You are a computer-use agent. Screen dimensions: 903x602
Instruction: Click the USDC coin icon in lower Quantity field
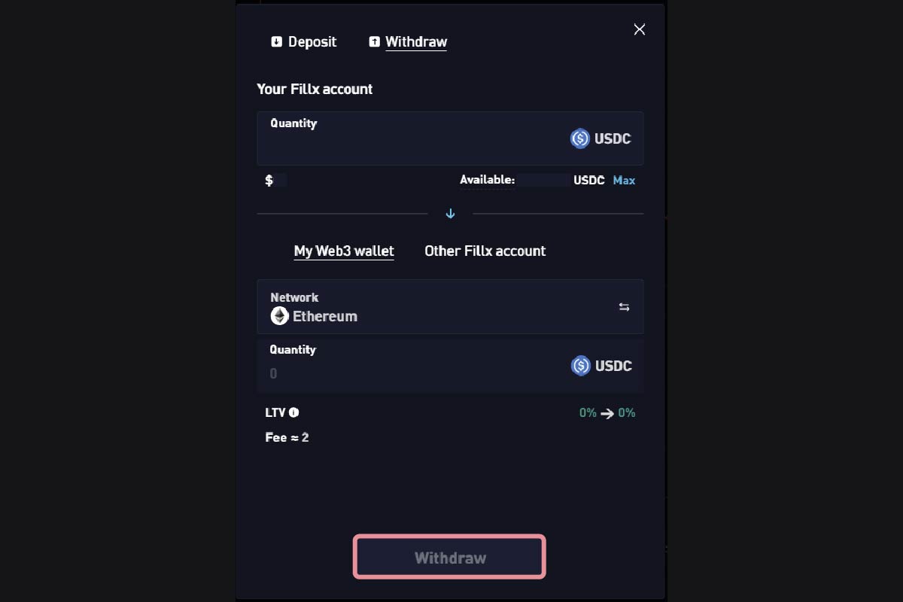click(x=580, y=366)
